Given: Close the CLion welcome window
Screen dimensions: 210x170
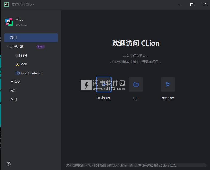Looking at the screenshot, I should 204,5.
